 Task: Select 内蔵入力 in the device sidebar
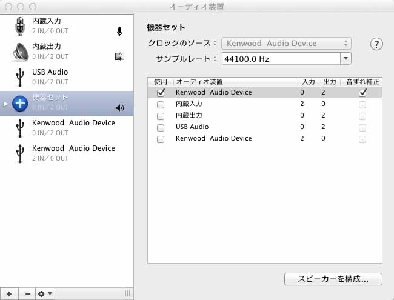[67, 27]
